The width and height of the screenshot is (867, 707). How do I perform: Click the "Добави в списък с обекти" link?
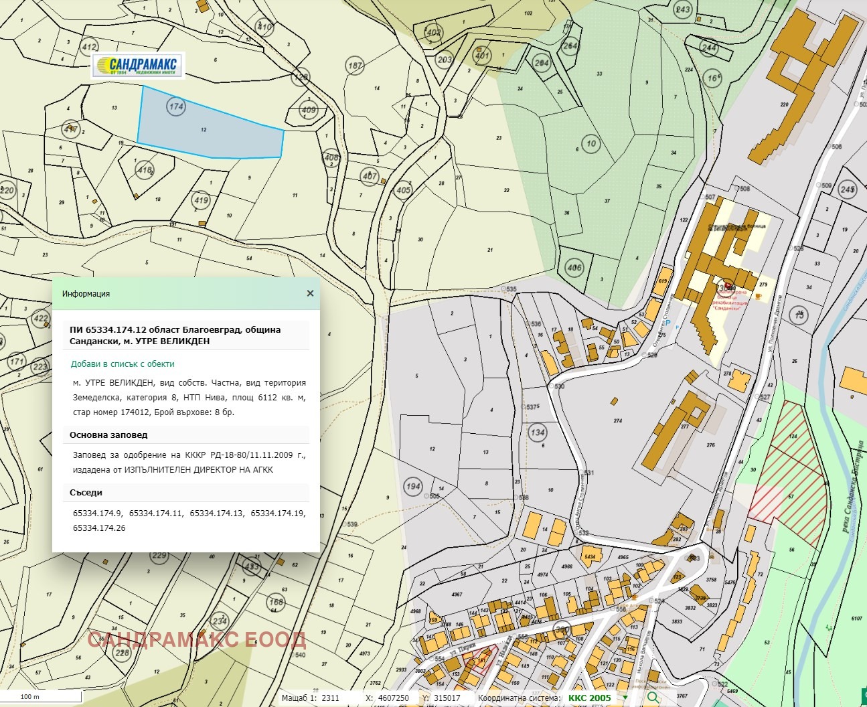pyautogui.click(x=123, y=364)
